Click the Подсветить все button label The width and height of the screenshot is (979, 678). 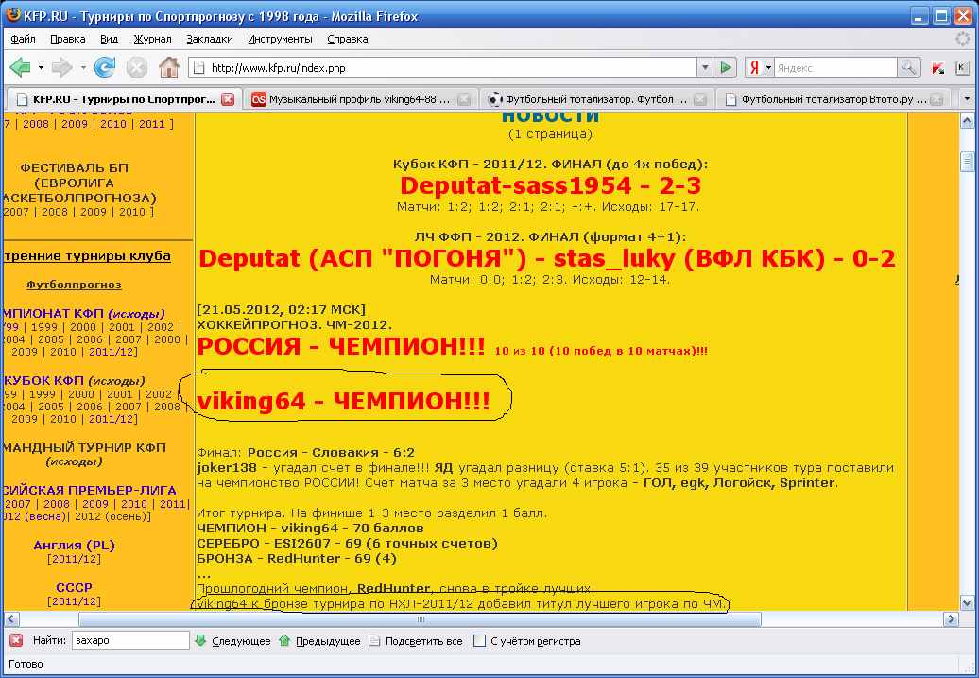pos(423,641)
